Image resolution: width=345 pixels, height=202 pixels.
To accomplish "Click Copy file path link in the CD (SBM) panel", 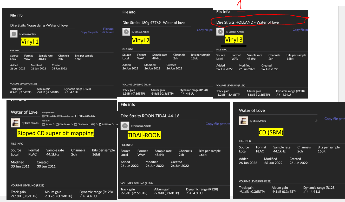I will tap(335, 119).
